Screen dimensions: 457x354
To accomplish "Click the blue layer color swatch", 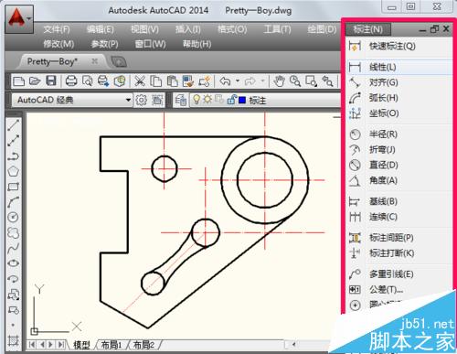I will click(x=242, y=100).
